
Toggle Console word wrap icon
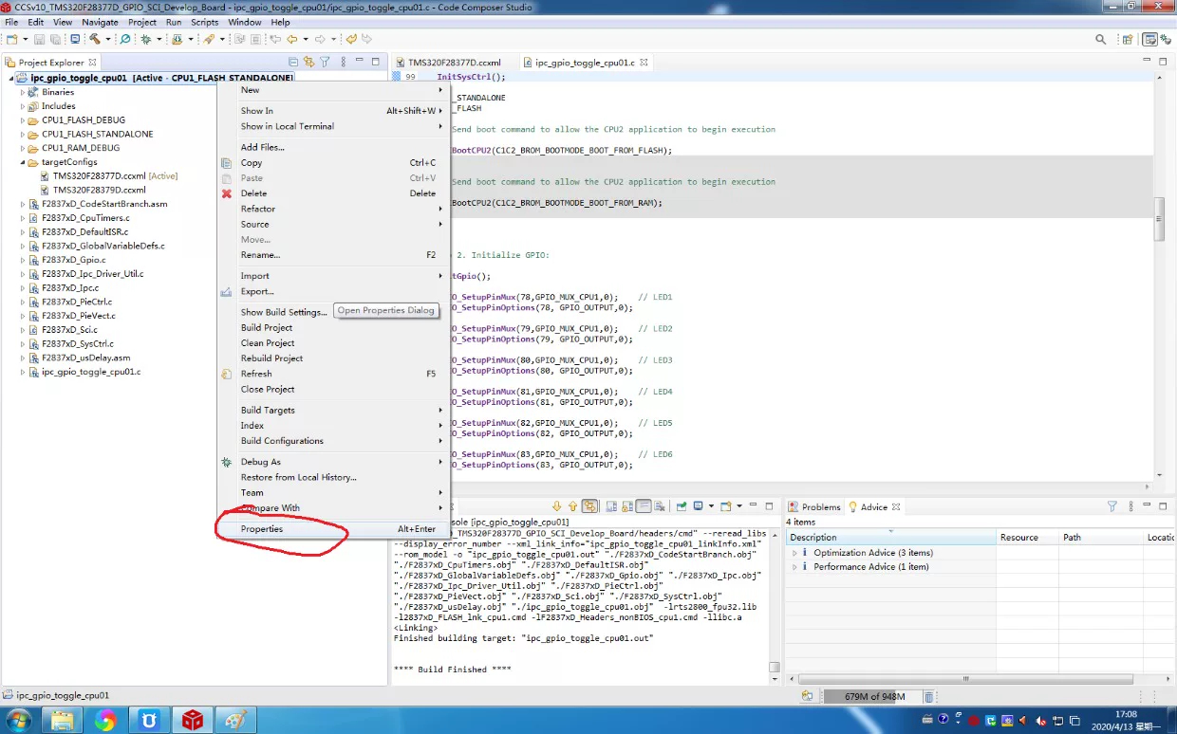[x=644, y=506]
